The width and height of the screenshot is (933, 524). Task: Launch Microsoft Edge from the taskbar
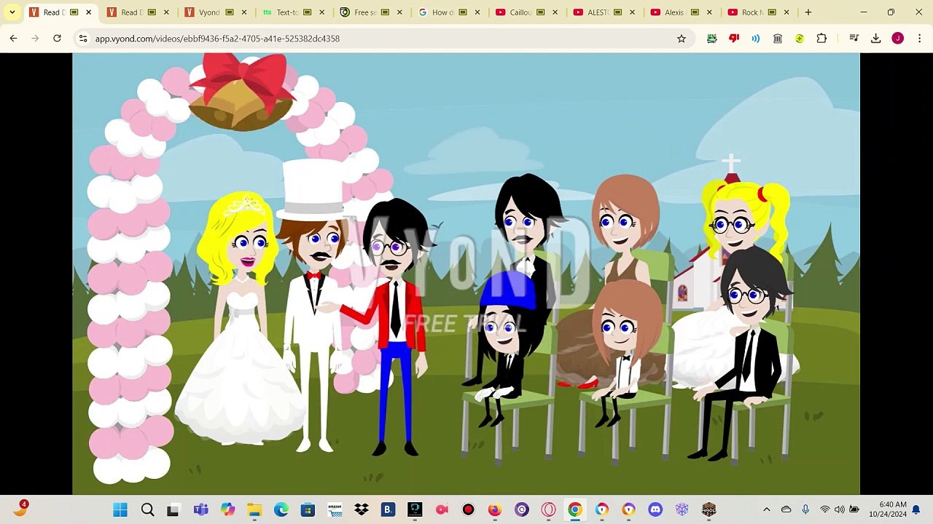tap(281, 509)
